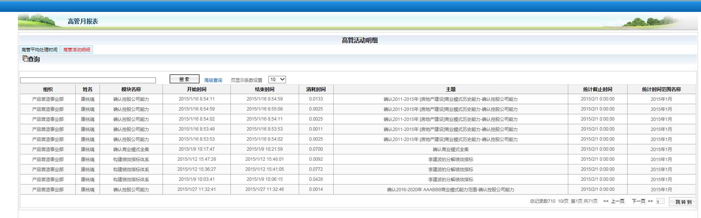This screenshot has height=218, width=701.
Task: Click start time 2015/1/9 10:17:47 cell
Action: (x=197, y=149)
